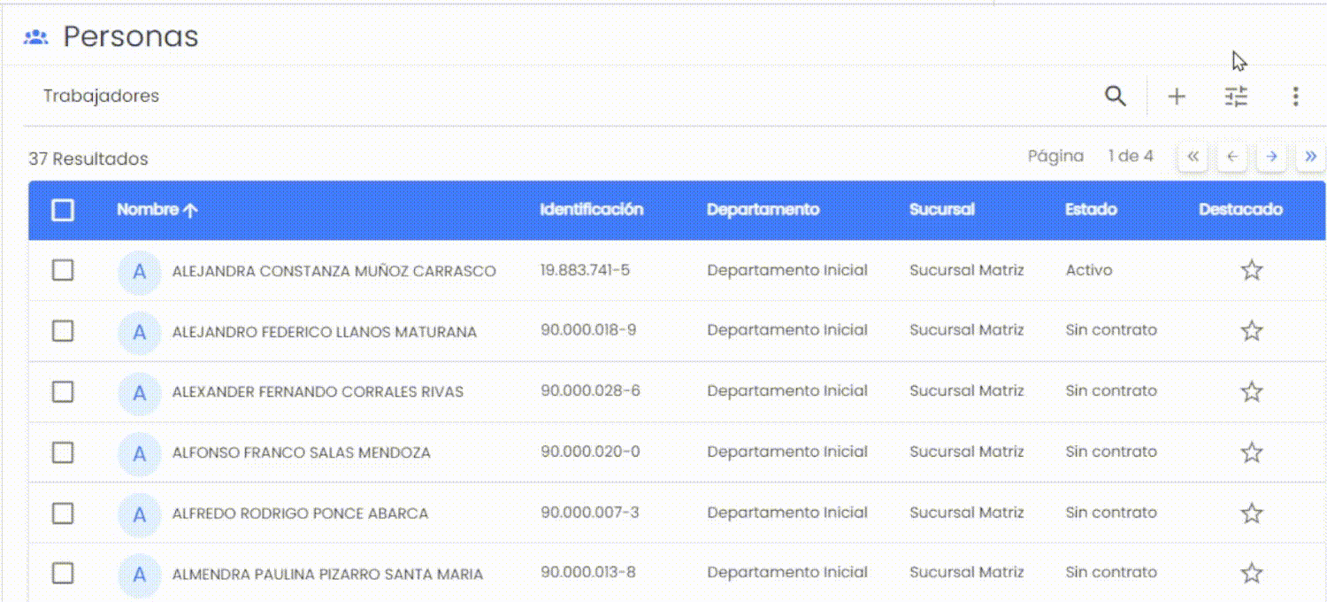Mark Alfonso Franco Salas Mendoza as featured
The height and width of the screenshot is (602, 1327).
coord(1251,452)
